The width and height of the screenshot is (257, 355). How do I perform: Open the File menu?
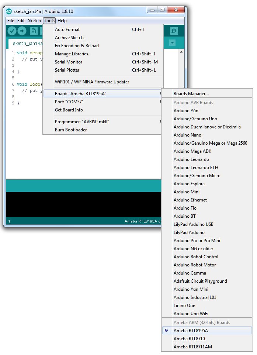(x=11, y=21)
